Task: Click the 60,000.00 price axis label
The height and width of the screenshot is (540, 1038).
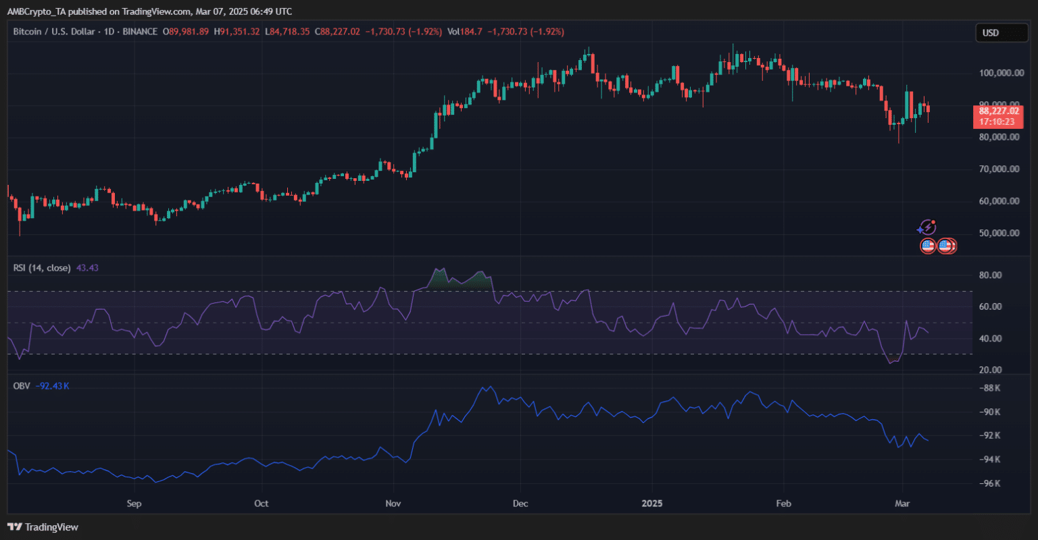Action: (x=999, y=201)
